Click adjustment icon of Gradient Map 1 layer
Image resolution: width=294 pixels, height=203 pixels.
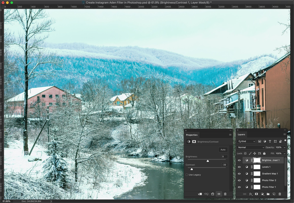click(x=247, y=174)
